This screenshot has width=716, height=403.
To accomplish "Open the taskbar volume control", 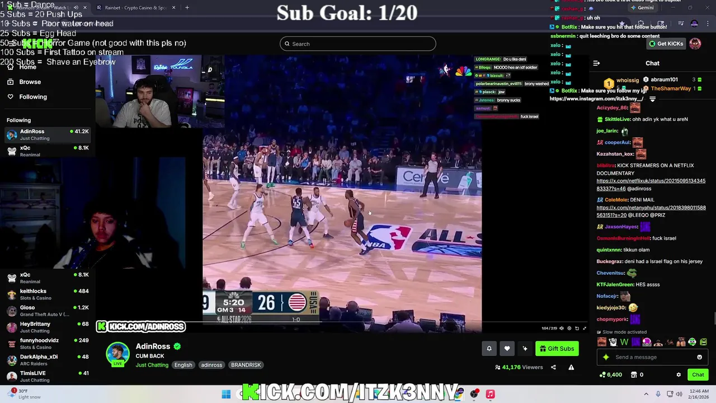I will coord(679,394).
